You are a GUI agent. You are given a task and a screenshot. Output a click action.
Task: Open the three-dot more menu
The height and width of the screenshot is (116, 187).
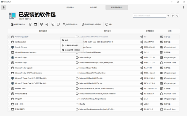coord(183,7)
